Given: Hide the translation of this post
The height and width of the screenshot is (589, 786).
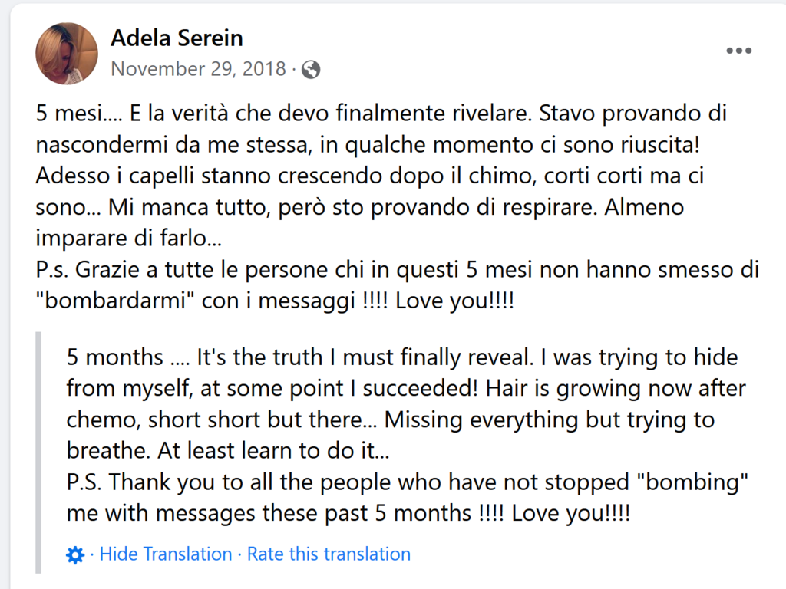Looking at the screenshot, I should pos(166,554).
